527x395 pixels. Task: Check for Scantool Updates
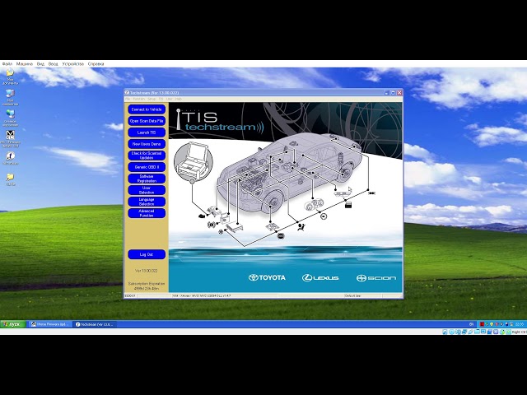pos(147,156)
